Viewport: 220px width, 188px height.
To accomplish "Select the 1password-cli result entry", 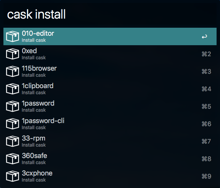I will pos(110,124).
